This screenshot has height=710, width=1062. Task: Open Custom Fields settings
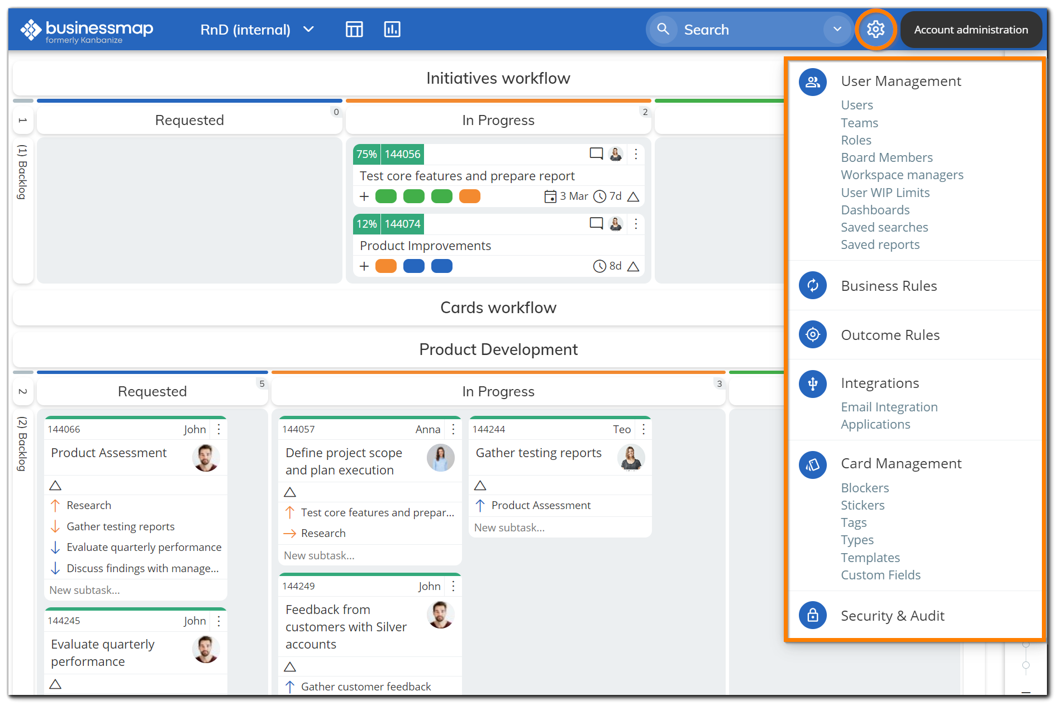coord(880,575)
